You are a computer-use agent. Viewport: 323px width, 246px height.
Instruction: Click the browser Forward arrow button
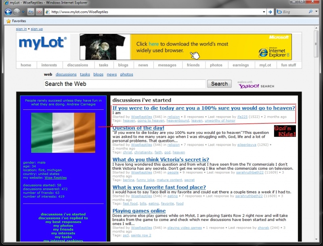point(17,12)
